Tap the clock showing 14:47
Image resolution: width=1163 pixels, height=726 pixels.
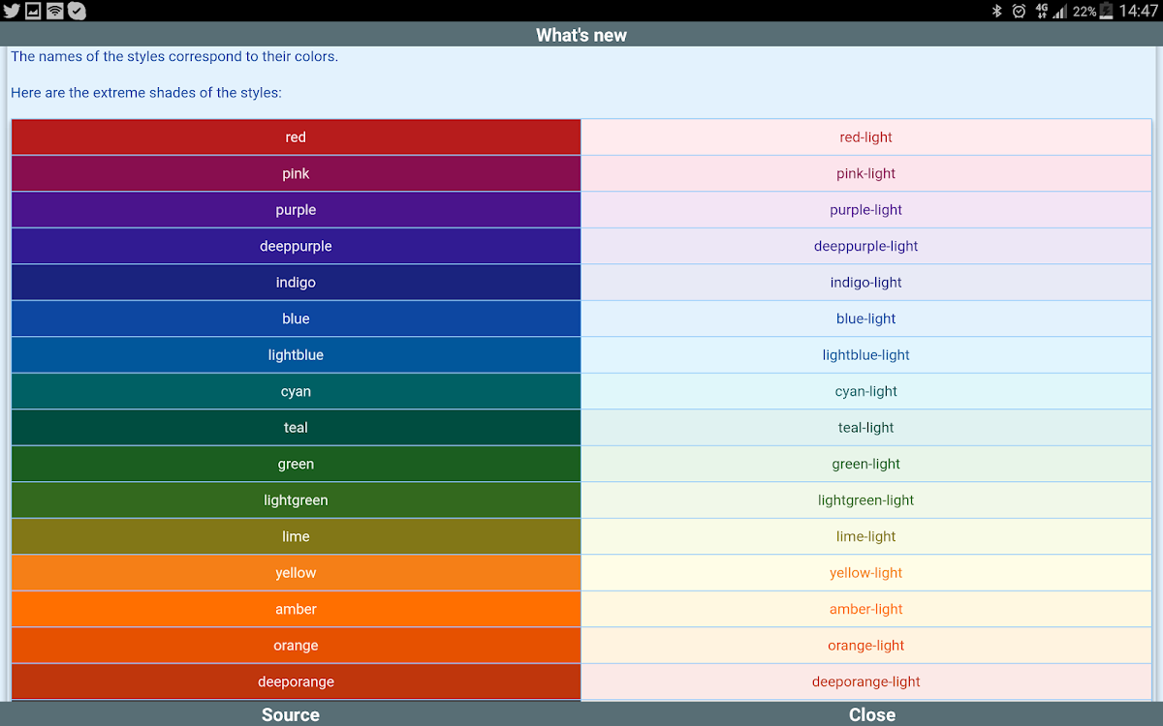pos(1138,11)
